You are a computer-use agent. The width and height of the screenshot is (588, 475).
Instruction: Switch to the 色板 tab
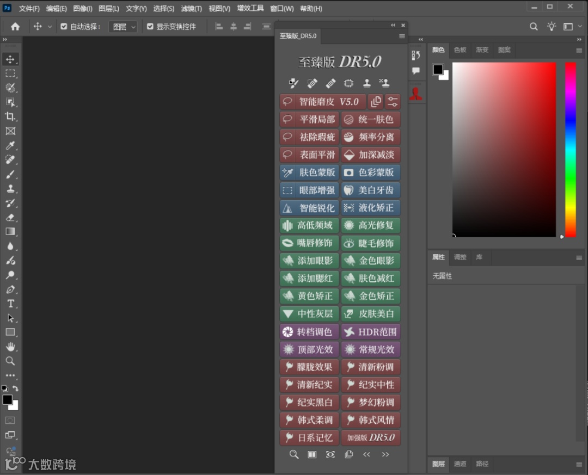coord(460,50)
